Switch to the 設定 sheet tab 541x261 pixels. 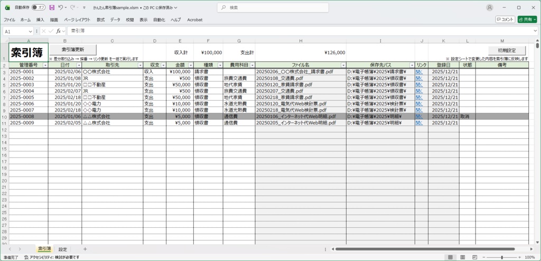62,249
